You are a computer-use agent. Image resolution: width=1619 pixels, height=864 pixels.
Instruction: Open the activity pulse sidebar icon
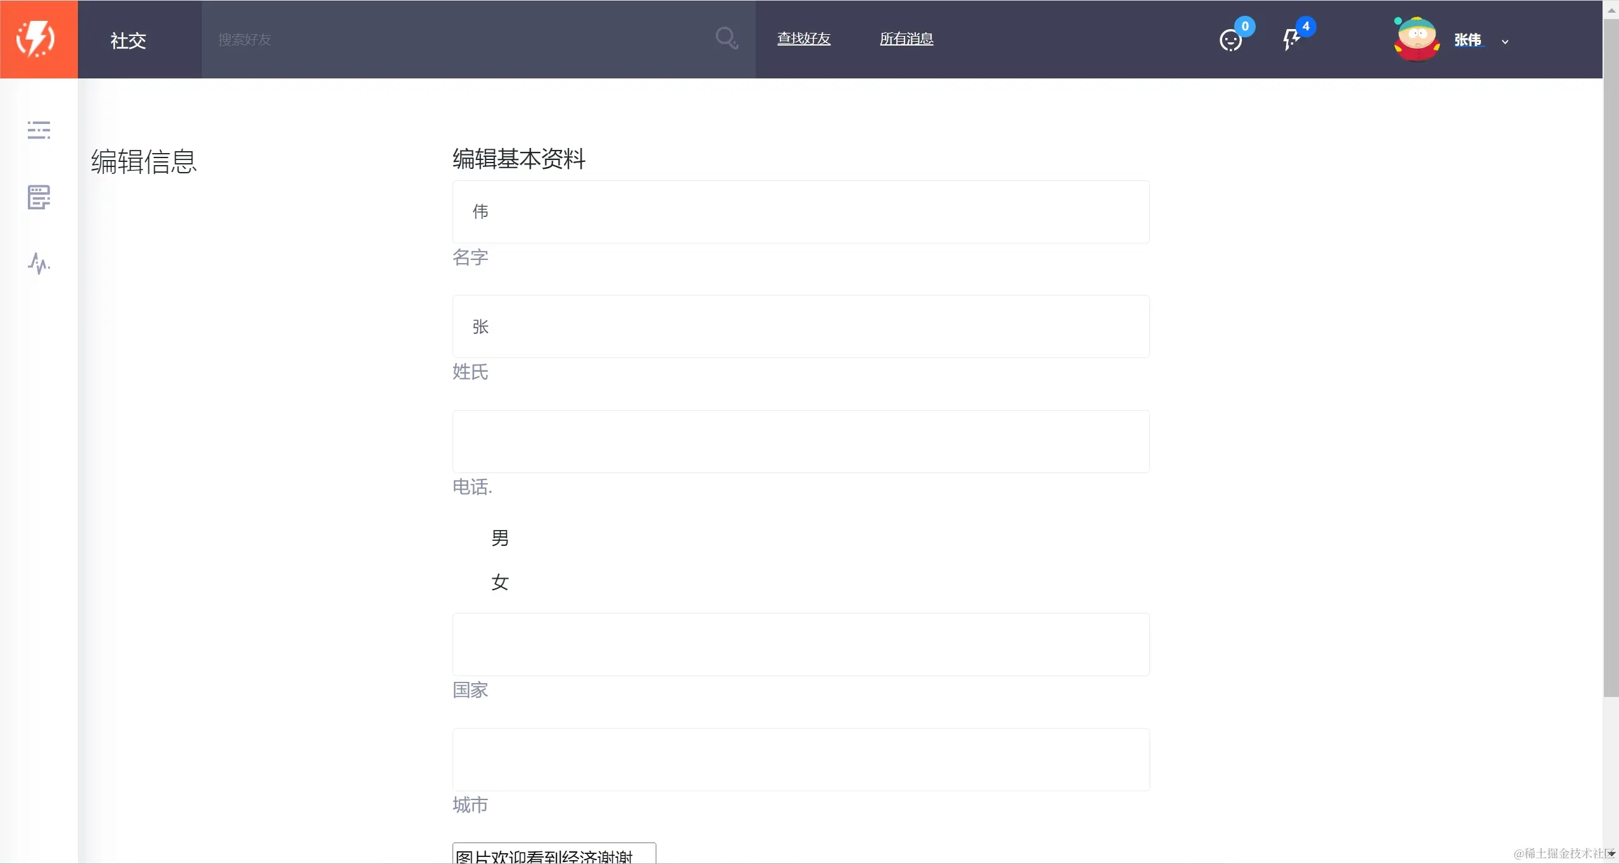pos(39,263)
